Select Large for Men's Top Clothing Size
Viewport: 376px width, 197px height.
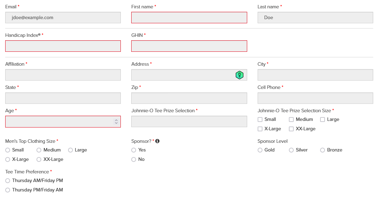tap(70, 150)
